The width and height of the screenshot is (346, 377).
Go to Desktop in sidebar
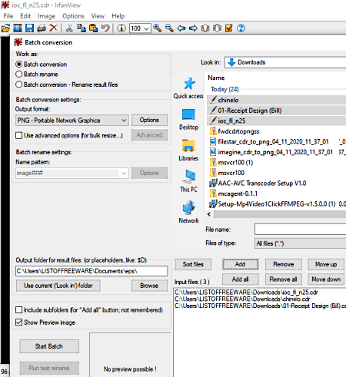pos(188,120)
